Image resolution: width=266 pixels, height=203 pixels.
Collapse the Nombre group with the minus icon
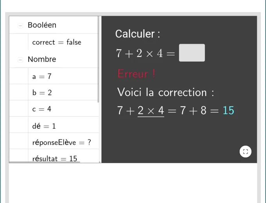[20, 60]
